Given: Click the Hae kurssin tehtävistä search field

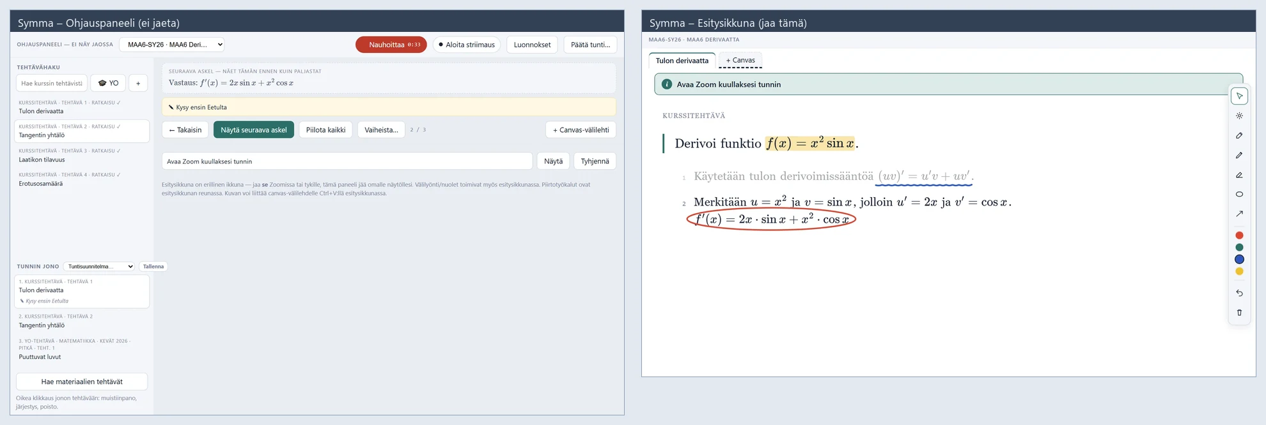Looking at the screenshot, I should point(52,83).
